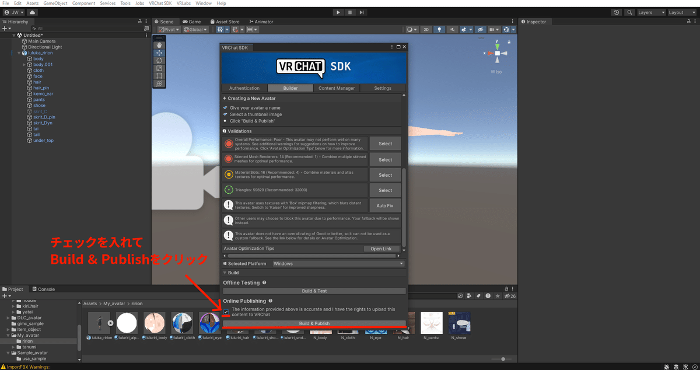Open the VRChat SDK menu
Viewport: 700px width, 370px height.
pyautogui.click(x=160, y=4)
